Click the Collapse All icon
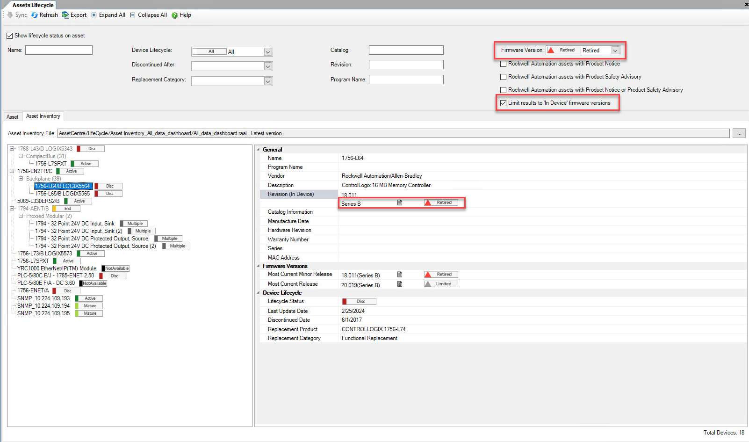 133,15
